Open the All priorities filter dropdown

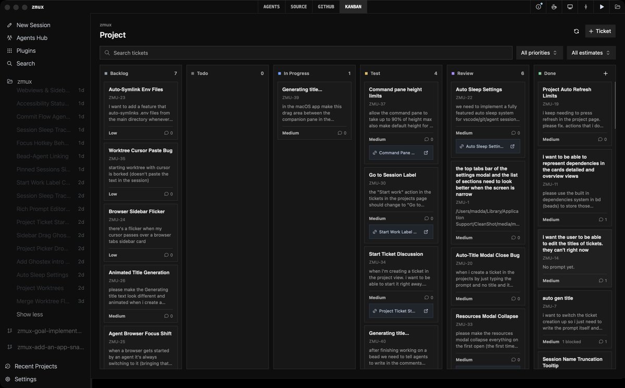539,53
